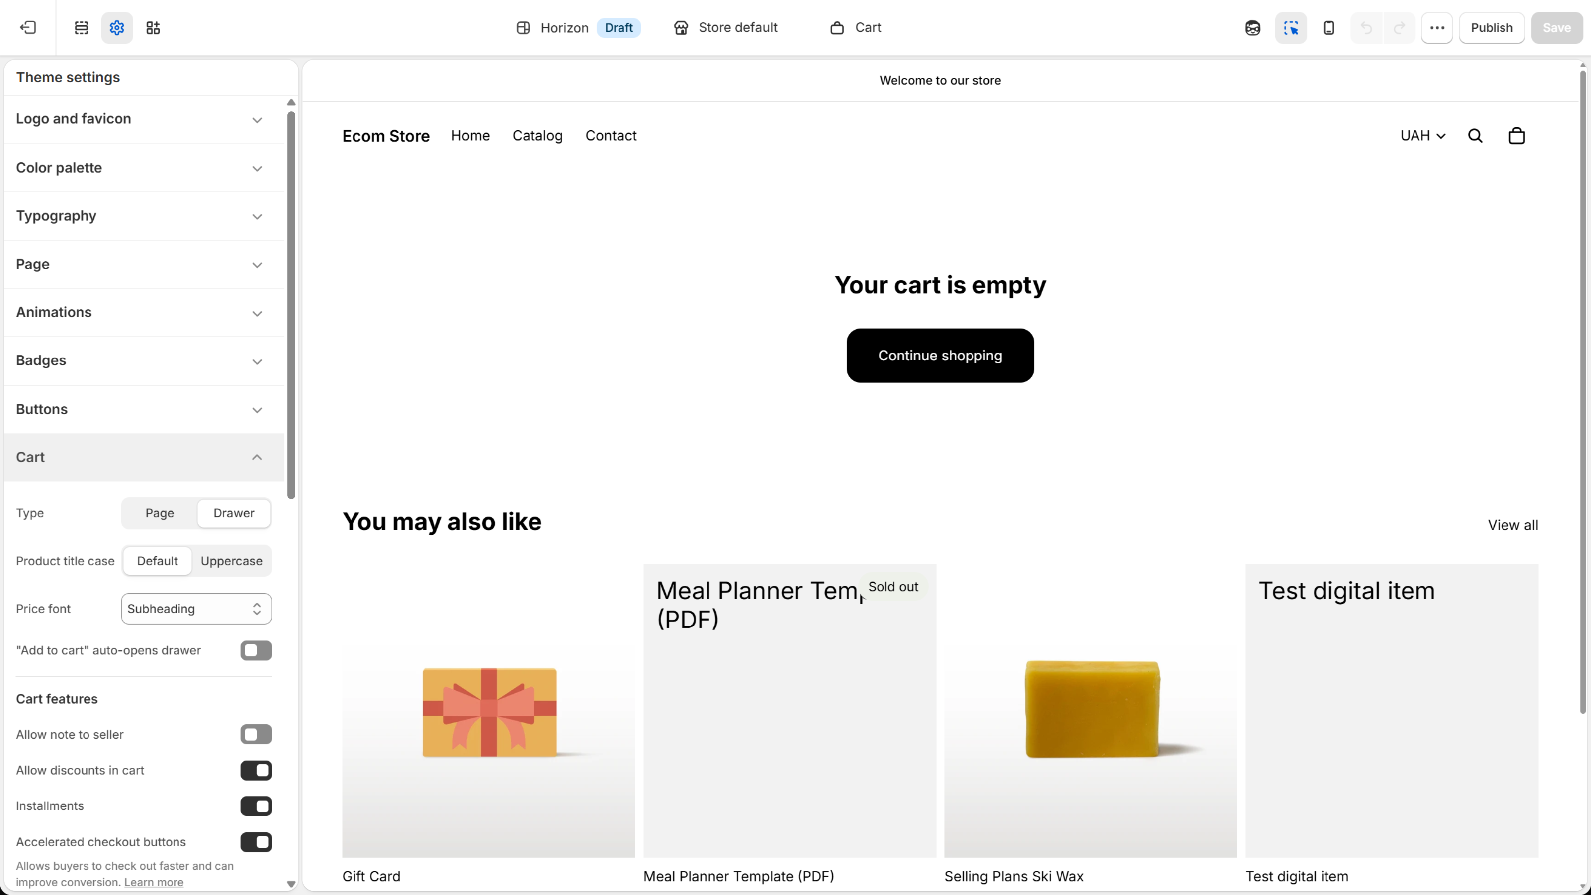Select the Theme settings gear icon
The width and height of the screenshot is (1591, 895).
(x=117, y=28)
